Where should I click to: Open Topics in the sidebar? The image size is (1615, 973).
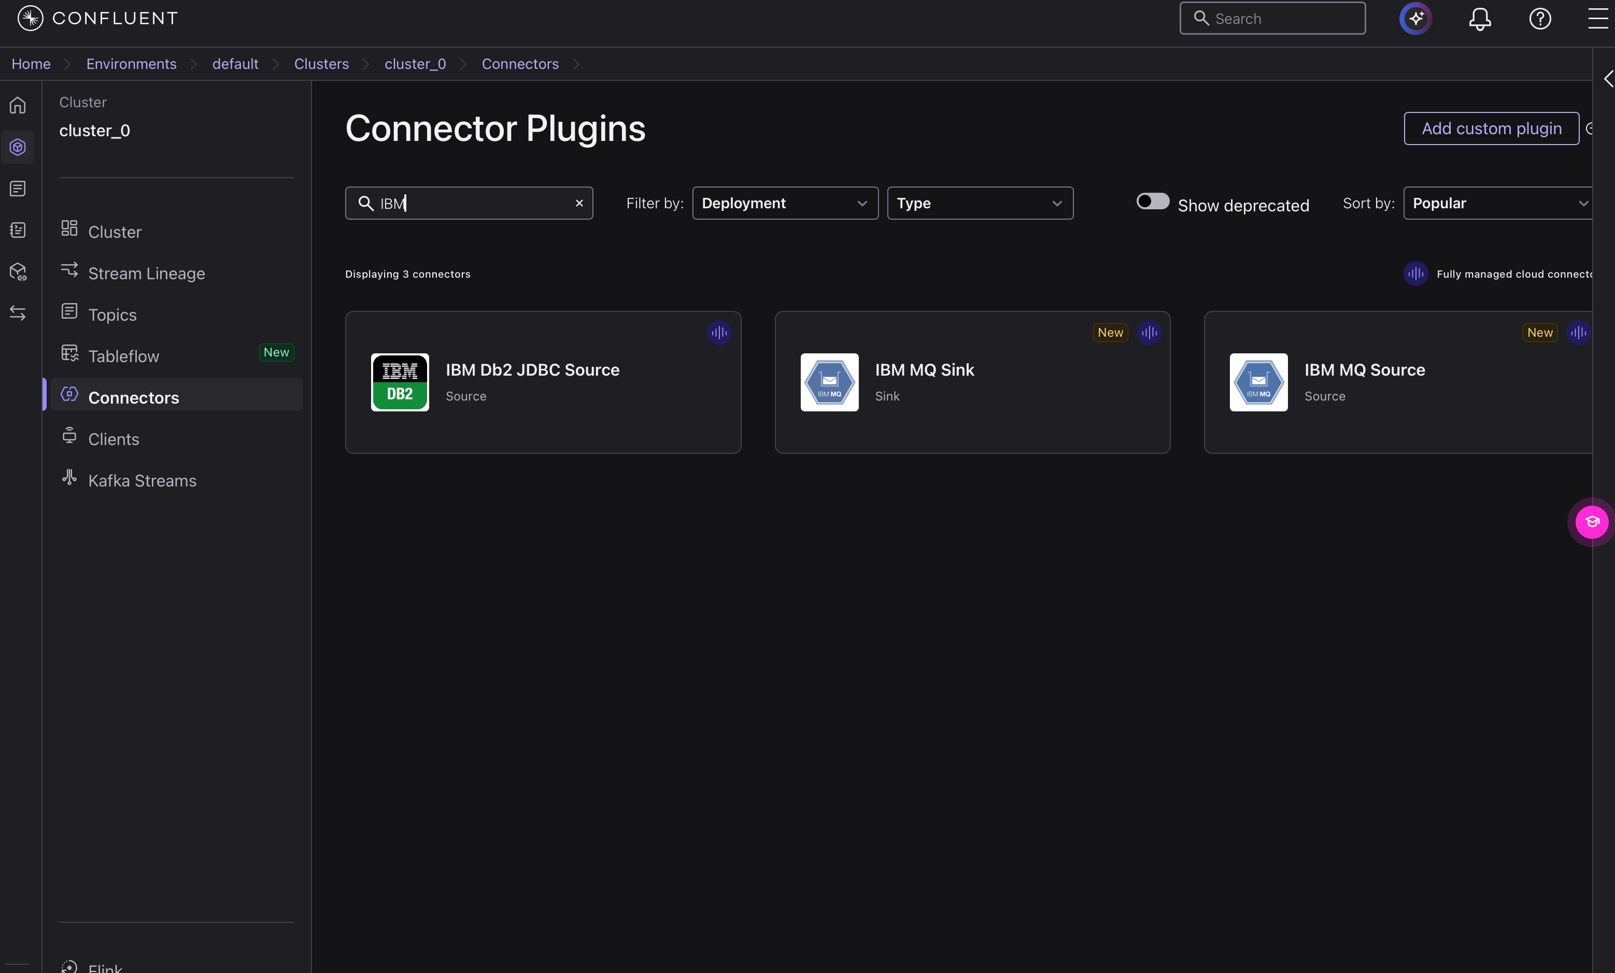[x=176, y=314]
